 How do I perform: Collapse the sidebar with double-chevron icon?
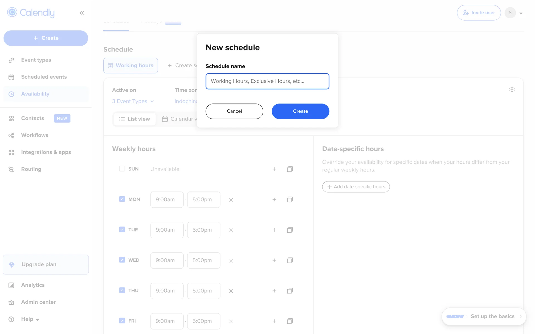coord(82,13)
